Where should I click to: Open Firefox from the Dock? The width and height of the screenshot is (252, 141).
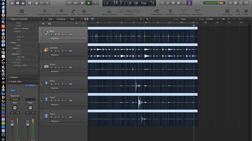point(3,38)
